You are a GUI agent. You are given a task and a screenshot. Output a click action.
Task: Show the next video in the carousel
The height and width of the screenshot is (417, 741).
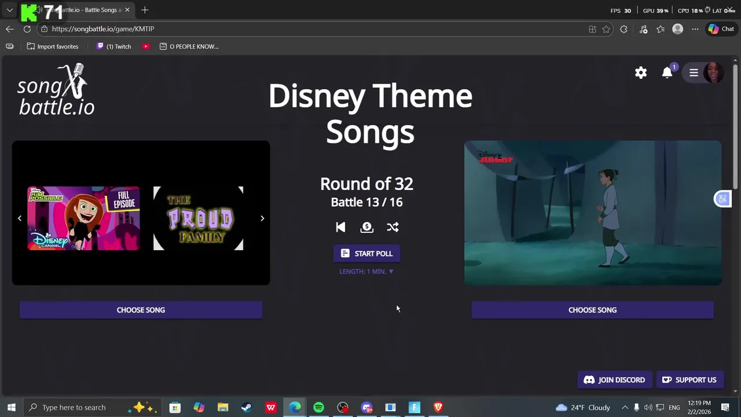(x=262, y=218)
